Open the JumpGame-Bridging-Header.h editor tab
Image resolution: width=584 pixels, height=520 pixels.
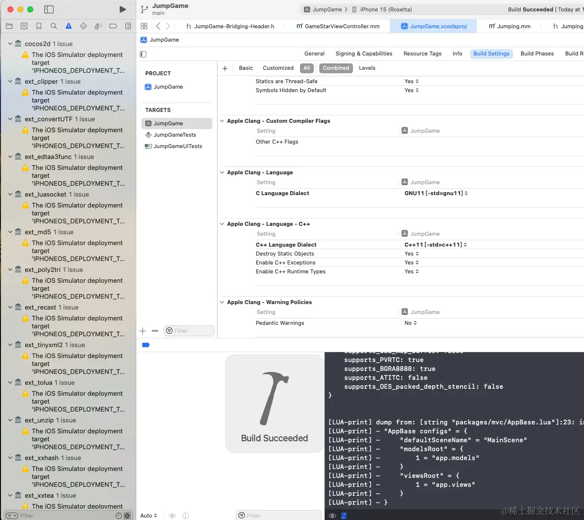(x=230, y=26)
